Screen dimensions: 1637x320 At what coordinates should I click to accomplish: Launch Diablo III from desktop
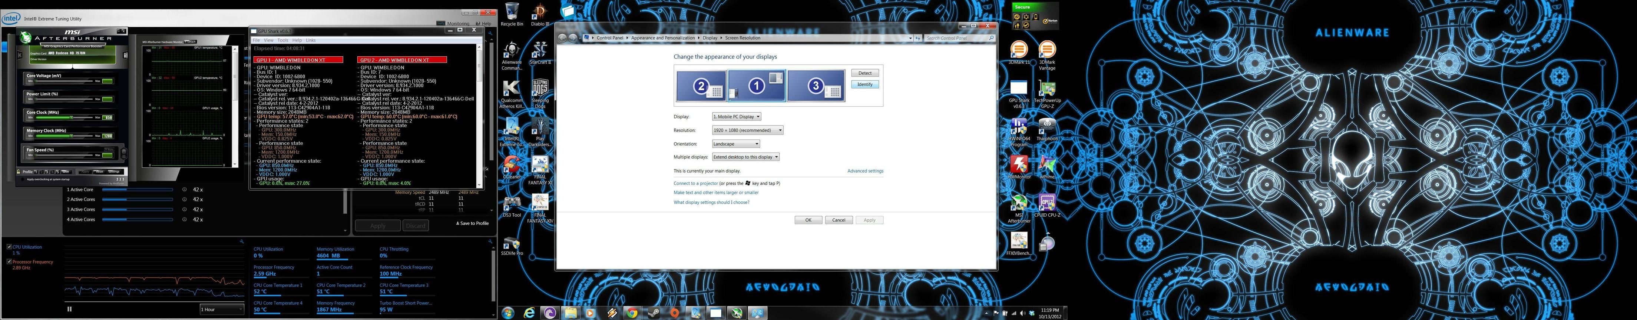click(539, 14)
